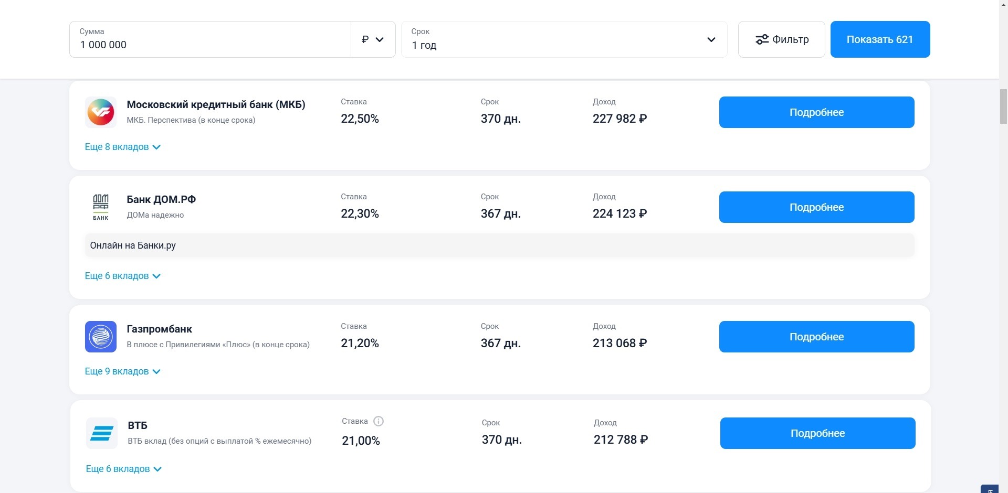The width and height of the screenshot is (1008, 493).
Task: Click Подробнее for Газпромбанк
Action: [817, 337]
